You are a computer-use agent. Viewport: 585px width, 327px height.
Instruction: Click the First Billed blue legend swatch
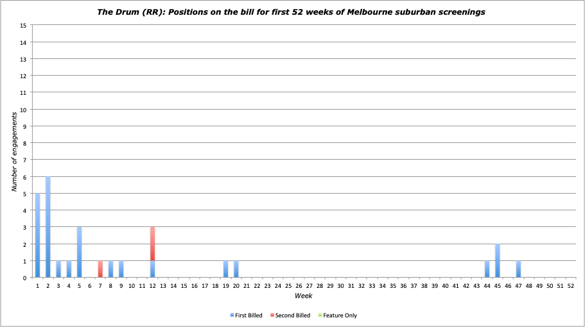[232, 315]
